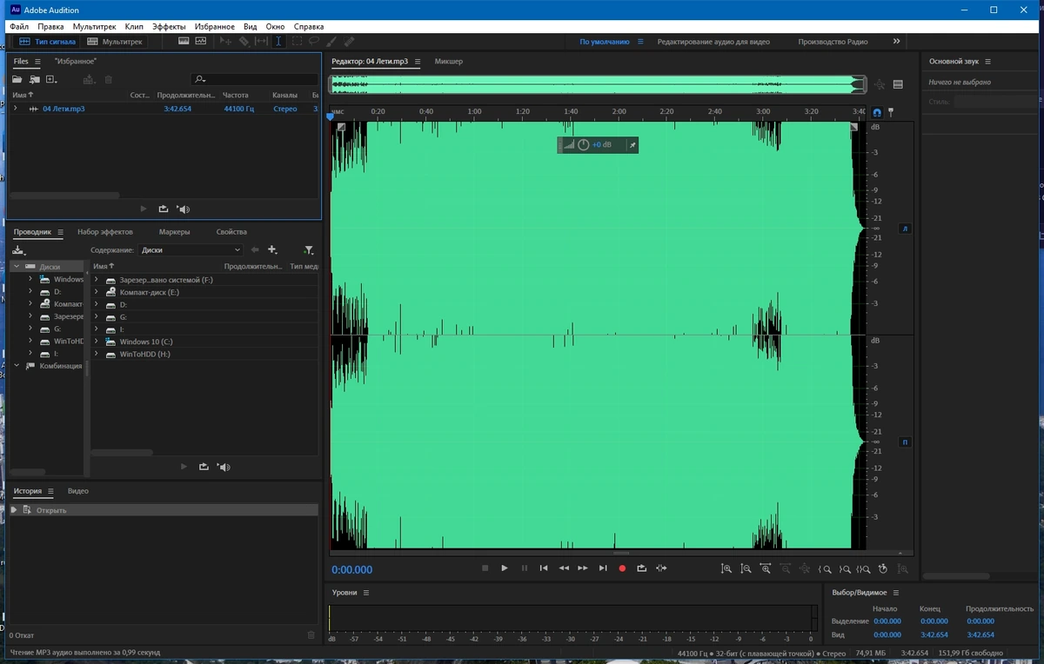Select the Lasso Selection tool
Image resolution: width=1044 pixels, height=664 pixels.
point(314,41)
